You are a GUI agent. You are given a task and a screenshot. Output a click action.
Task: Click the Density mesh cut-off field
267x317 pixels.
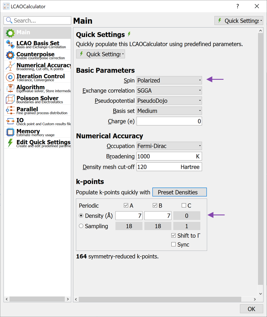coord(169,167)
